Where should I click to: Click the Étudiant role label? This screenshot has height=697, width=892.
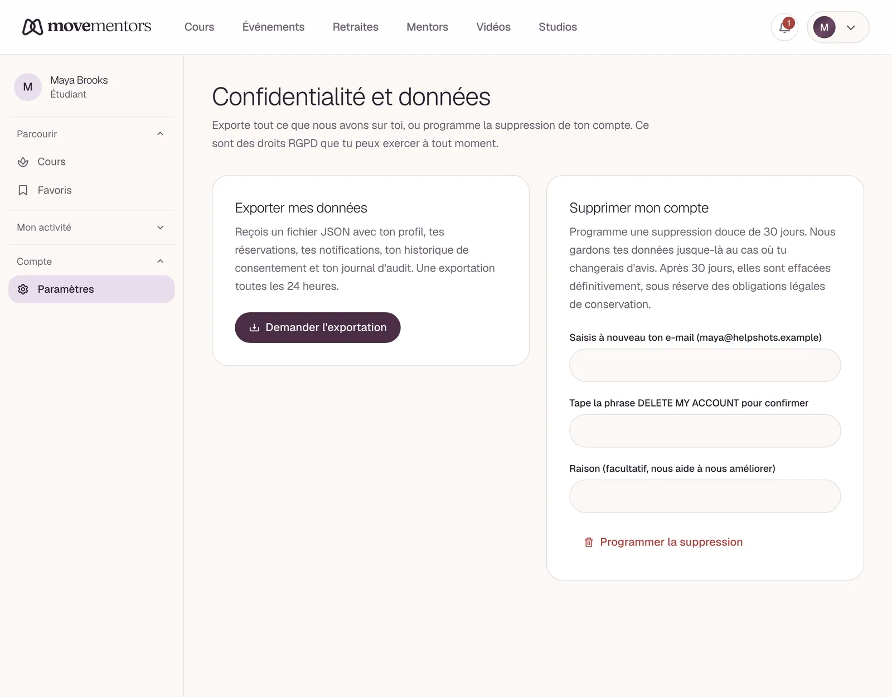(68, 94)
